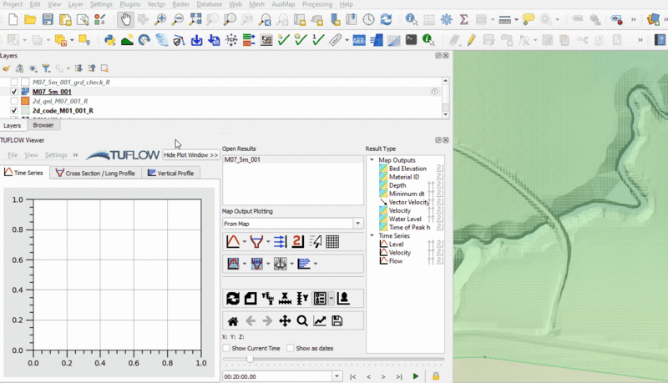The width and height of the screenshot is (668, 383).
Task: Open the Processing menu
Action: [x=316, y=4]
